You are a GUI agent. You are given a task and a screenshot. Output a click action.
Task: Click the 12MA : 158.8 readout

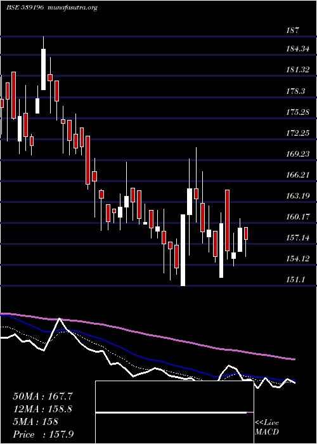click(x=42, y=409)
